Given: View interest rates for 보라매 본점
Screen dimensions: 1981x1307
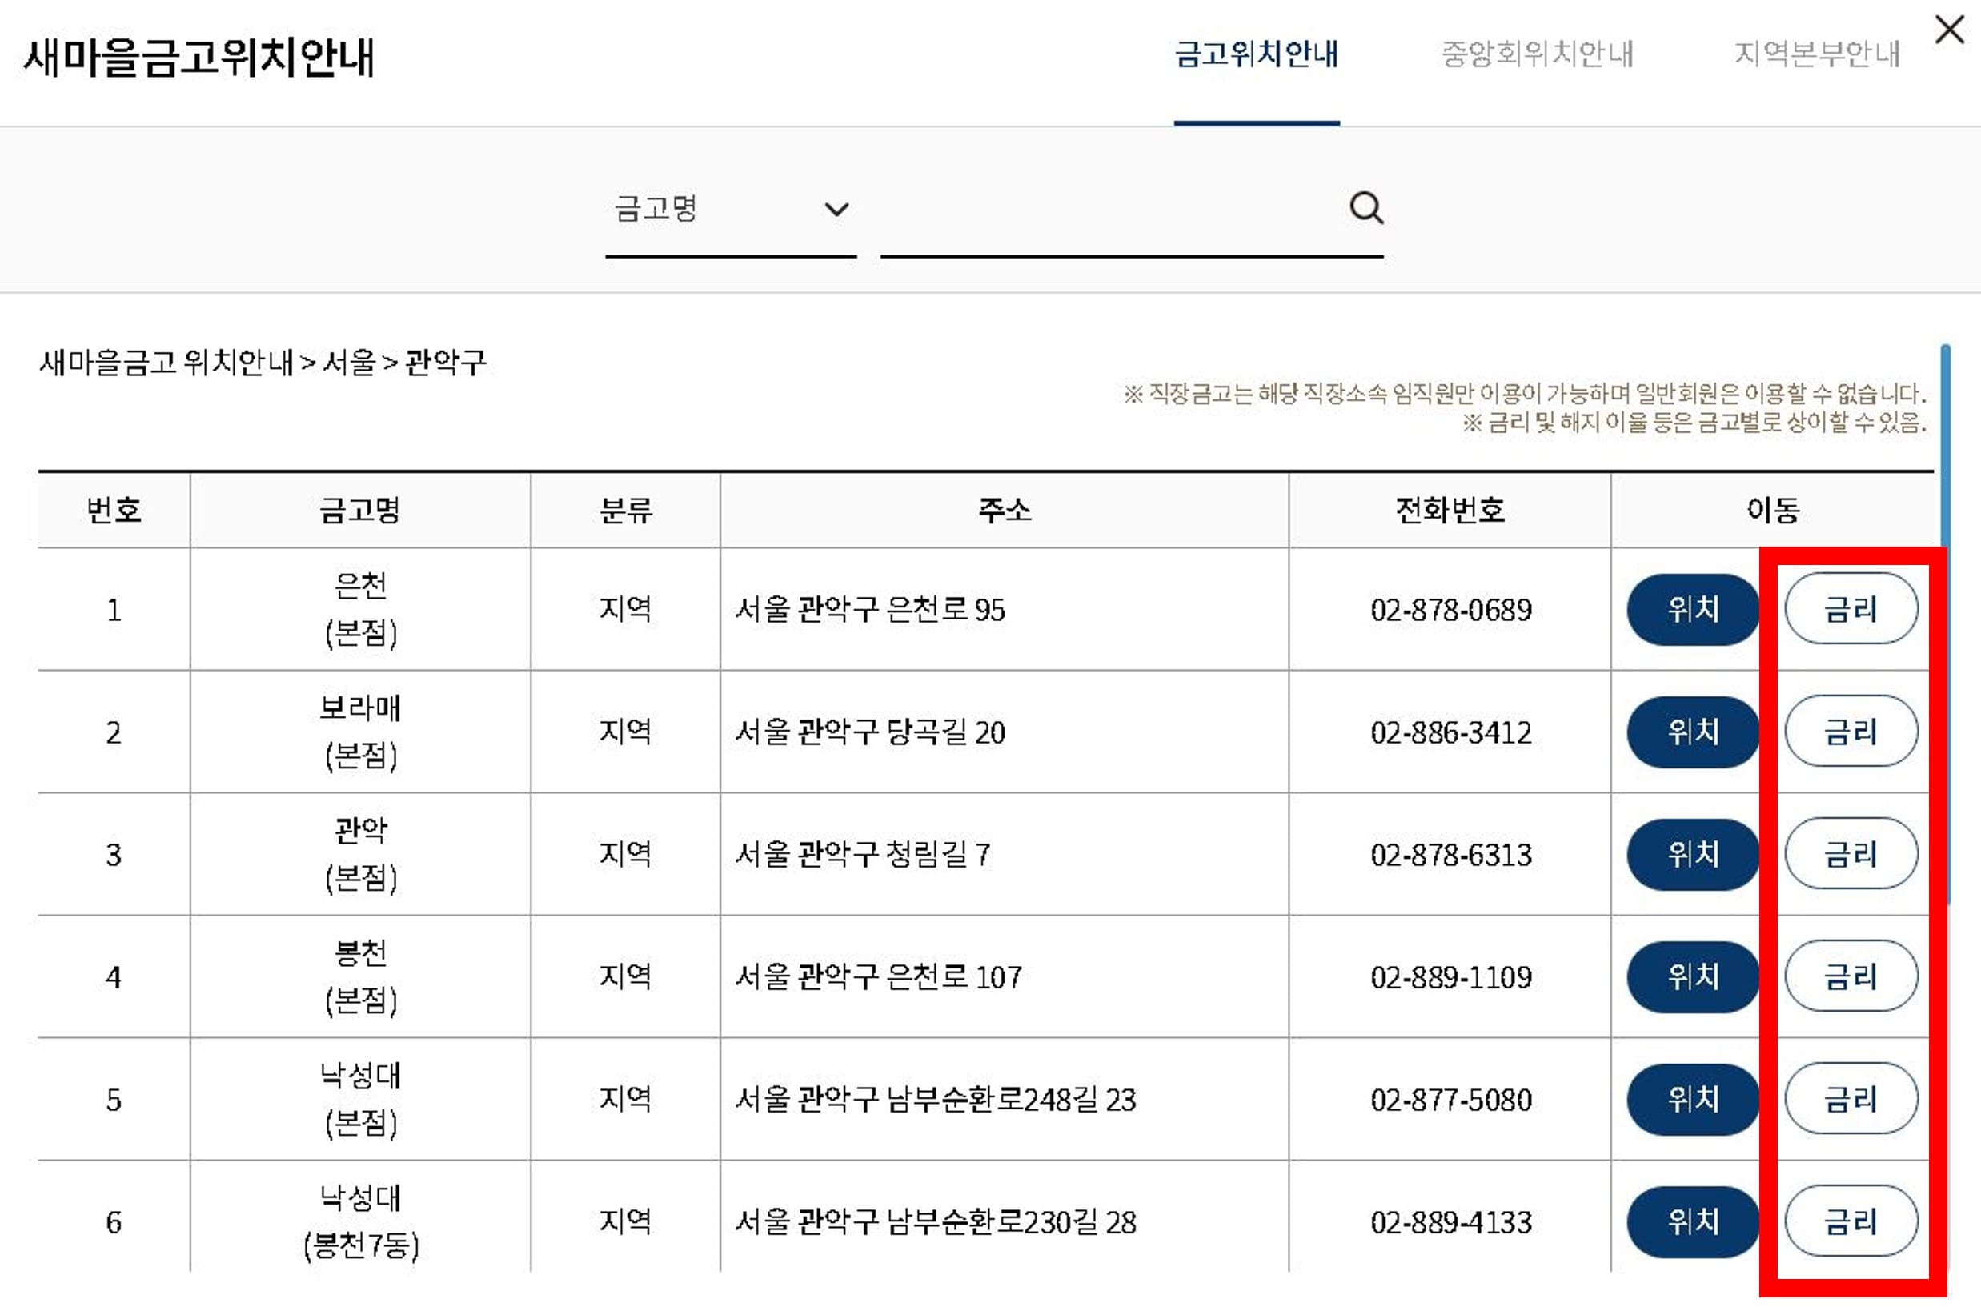Looking at the screenshot, I should 1851,732.
